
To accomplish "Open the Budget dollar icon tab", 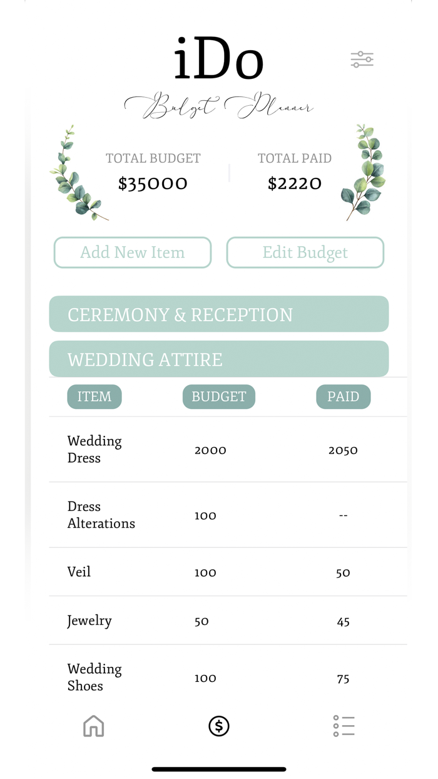I will pos(218,726).
